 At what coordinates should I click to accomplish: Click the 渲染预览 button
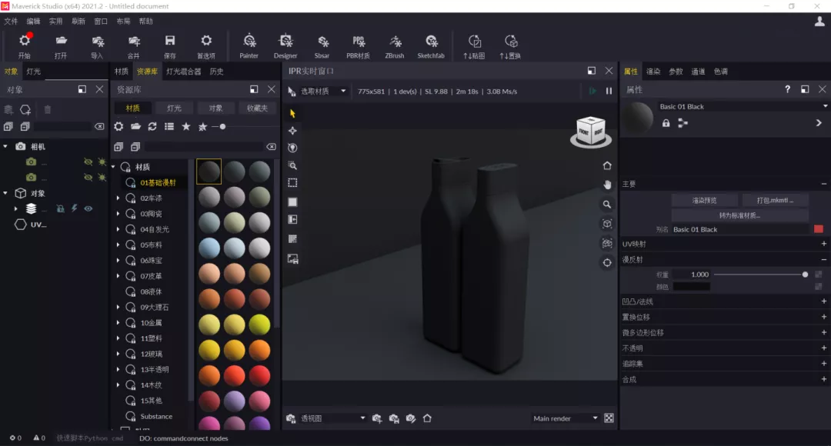coord(704,200)
